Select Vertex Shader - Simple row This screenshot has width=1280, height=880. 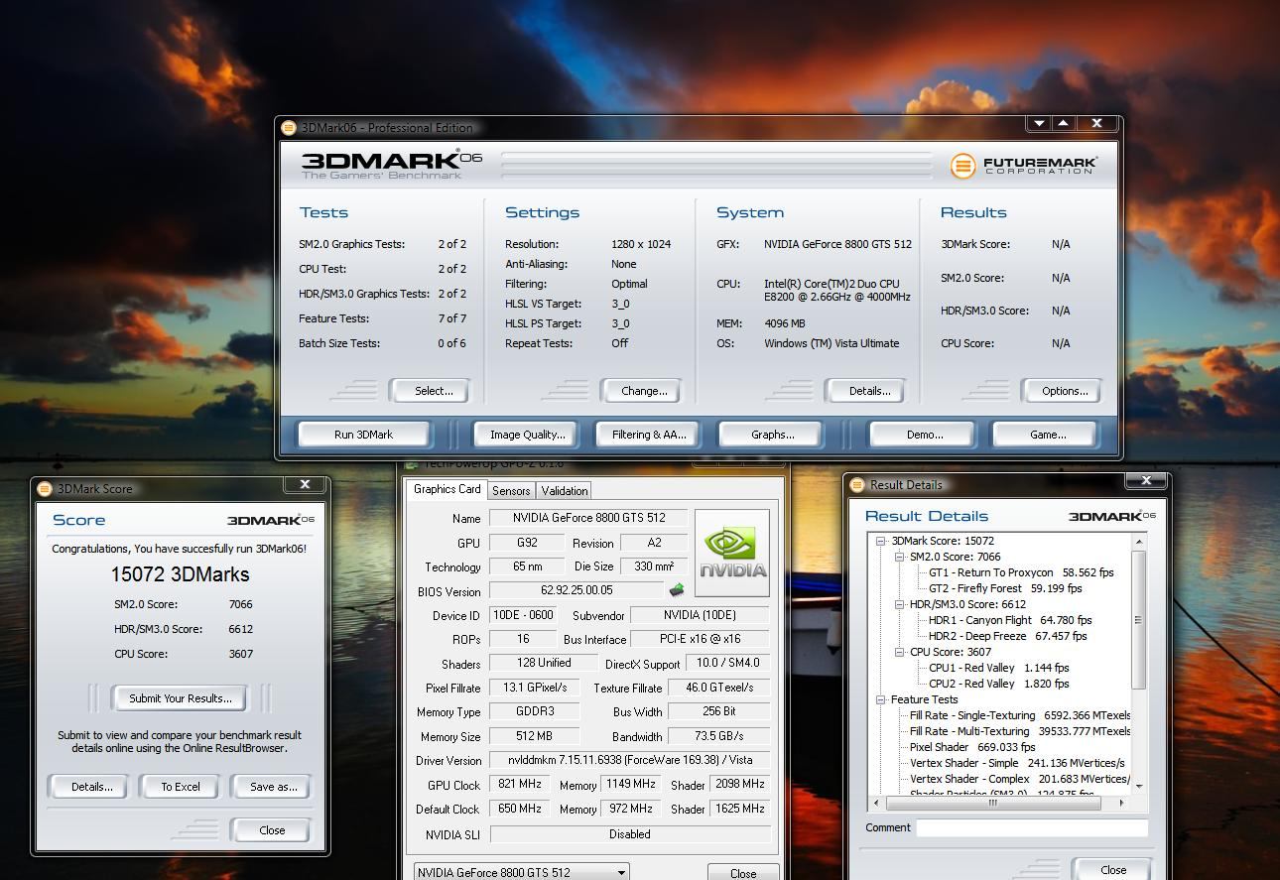coord(1017,763)
